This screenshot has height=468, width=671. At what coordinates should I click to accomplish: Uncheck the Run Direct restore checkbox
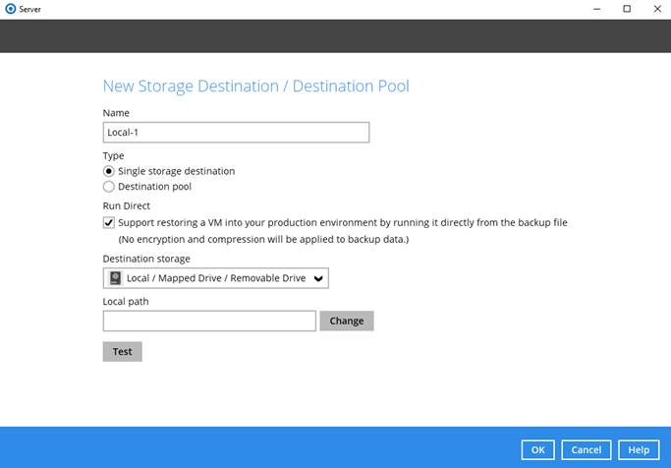pyautogui.click(x=109, y=223)
